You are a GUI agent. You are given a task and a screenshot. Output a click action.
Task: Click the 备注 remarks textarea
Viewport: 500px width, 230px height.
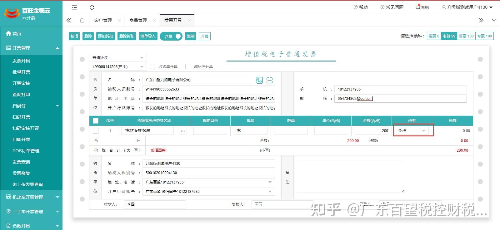coord(351,177)
